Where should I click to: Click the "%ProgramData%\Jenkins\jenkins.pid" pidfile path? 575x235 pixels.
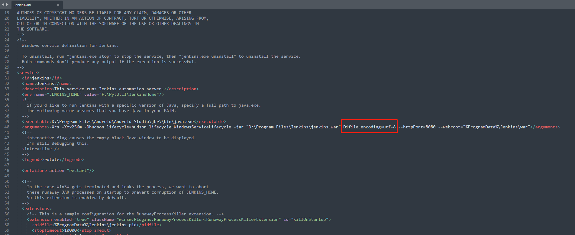coord(95,225)
